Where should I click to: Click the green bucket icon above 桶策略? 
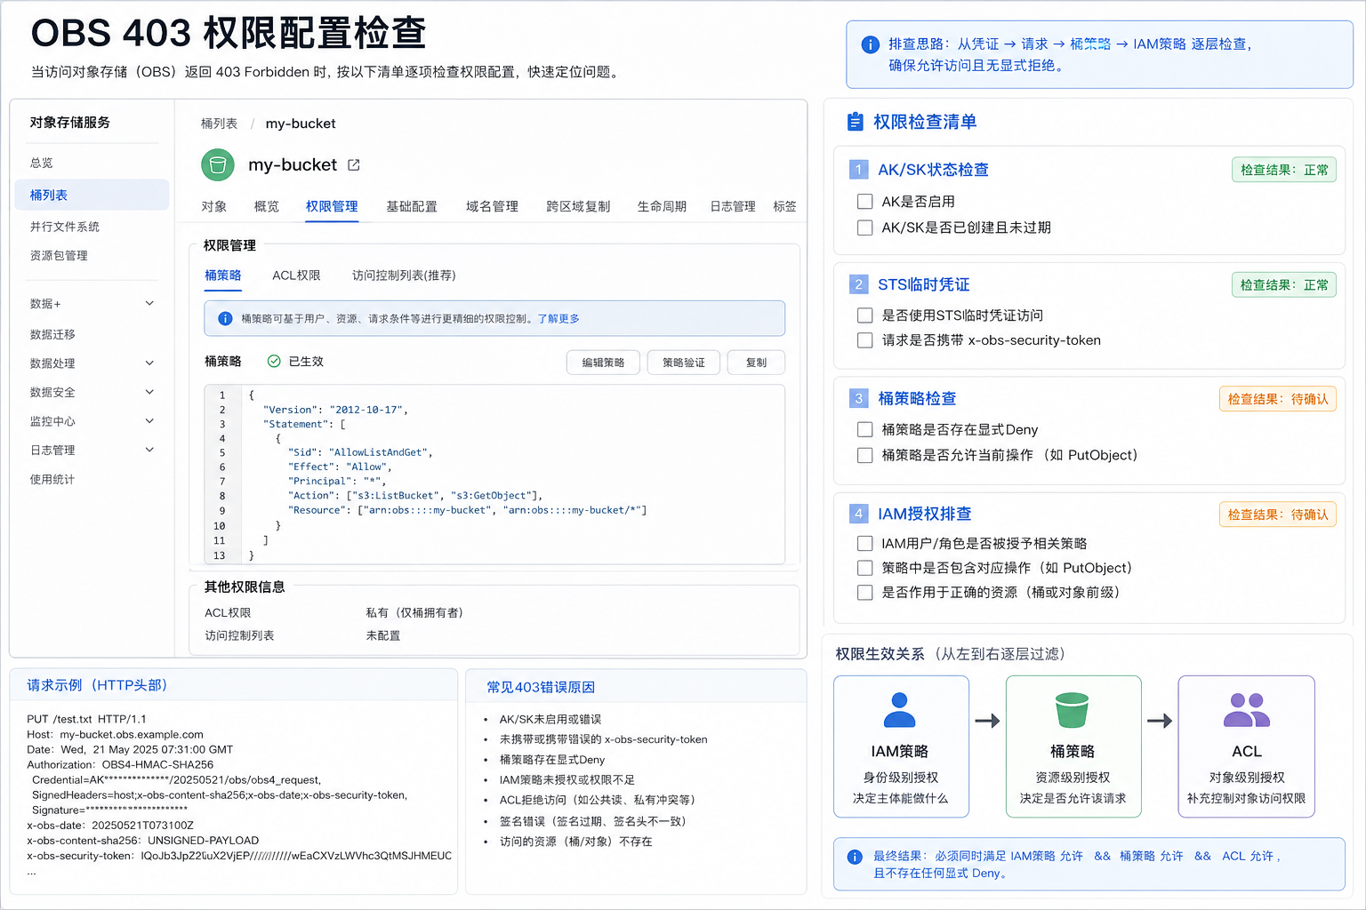(1073, 710)
